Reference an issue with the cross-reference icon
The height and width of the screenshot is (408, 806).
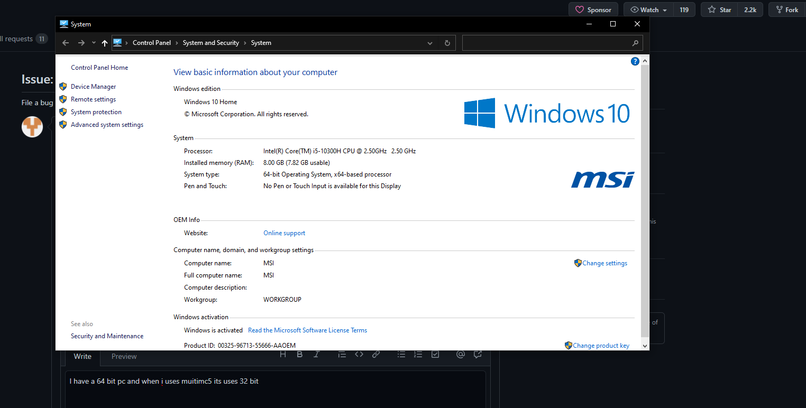point(478,354)
